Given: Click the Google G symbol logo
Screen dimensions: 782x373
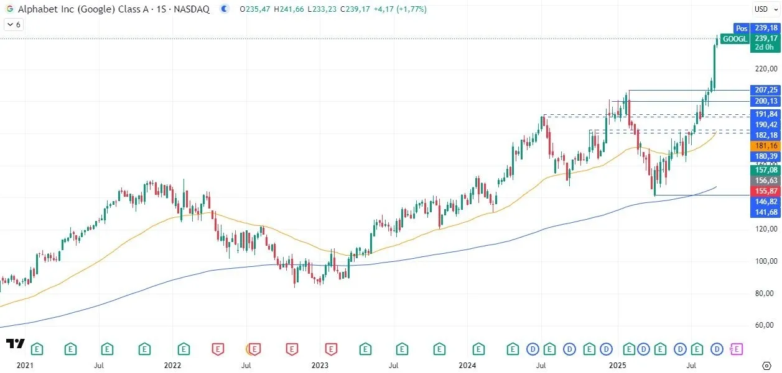Looking at the screenshot, I should (9, 9).
